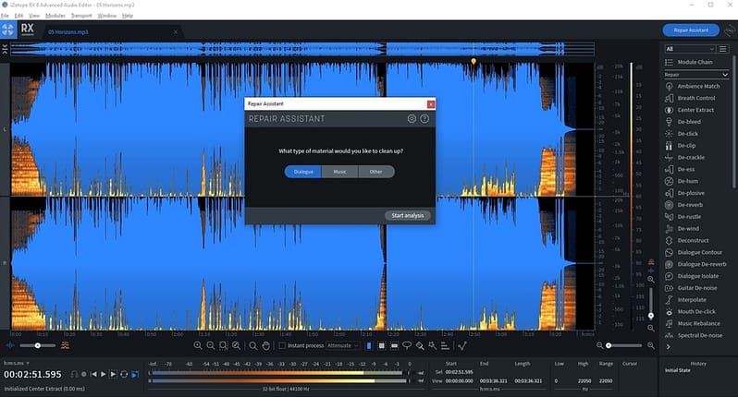
Task: Toggle the record button
Action: (84, 375)
